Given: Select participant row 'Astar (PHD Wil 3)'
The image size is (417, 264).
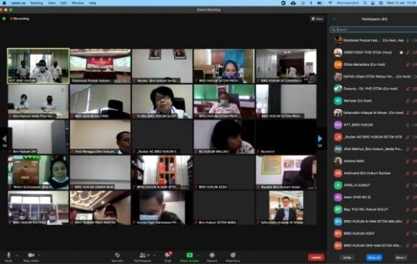Looking at the screenshot, I should pos(374,197).
